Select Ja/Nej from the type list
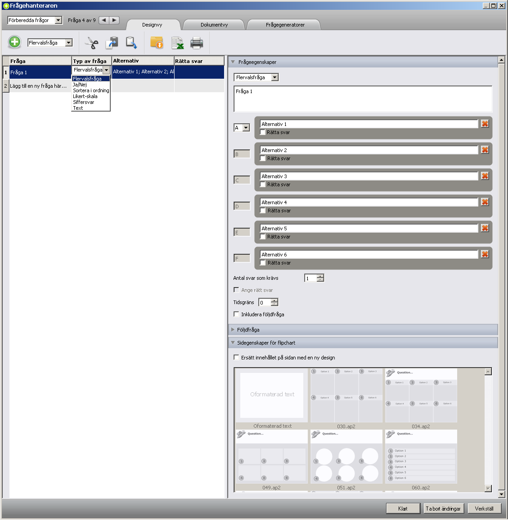 coord(90,85)
